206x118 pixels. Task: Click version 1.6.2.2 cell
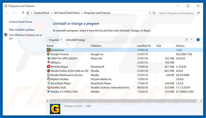click(x=180, y=83)
